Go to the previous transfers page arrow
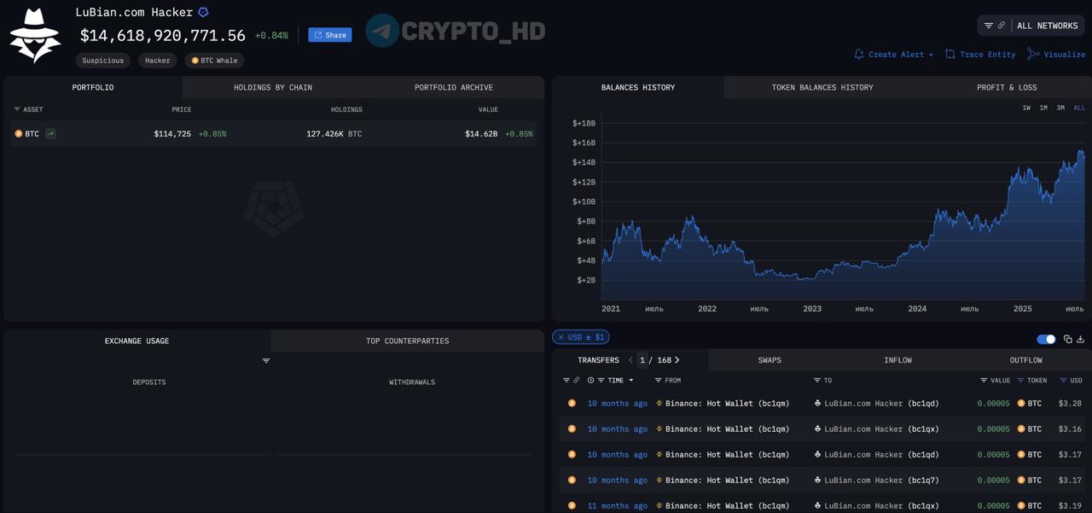The width and height of the screenshot is (1092, 513). (630, 360)
